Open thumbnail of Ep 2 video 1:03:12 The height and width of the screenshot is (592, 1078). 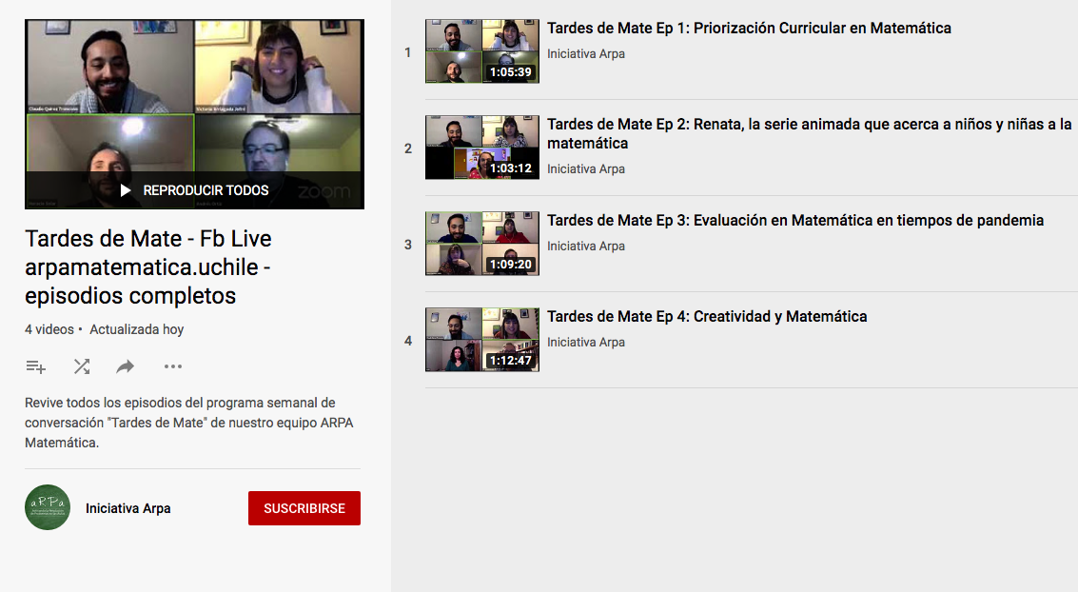tap(482, 148)
